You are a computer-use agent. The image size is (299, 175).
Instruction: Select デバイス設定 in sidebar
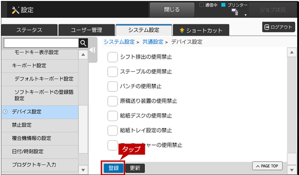[40, 112]
